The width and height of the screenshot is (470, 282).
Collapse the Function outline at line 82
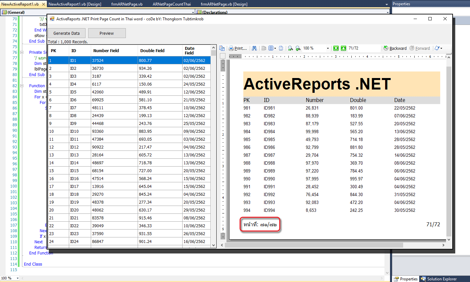[22, 86]
